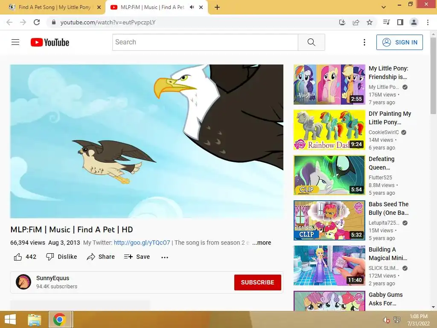Screen dimensions: 437x328
Task: Open the My Little Pony: Friendship is... 2:55 thumbnail
Action: [329, 85]
